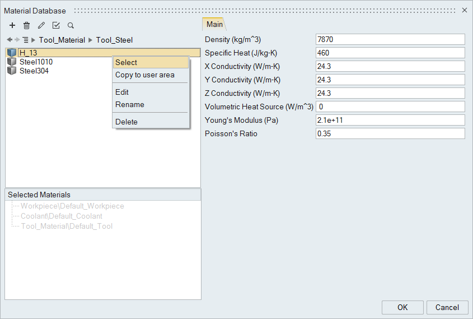Switch to the Main tab

(x=214, y=24)
